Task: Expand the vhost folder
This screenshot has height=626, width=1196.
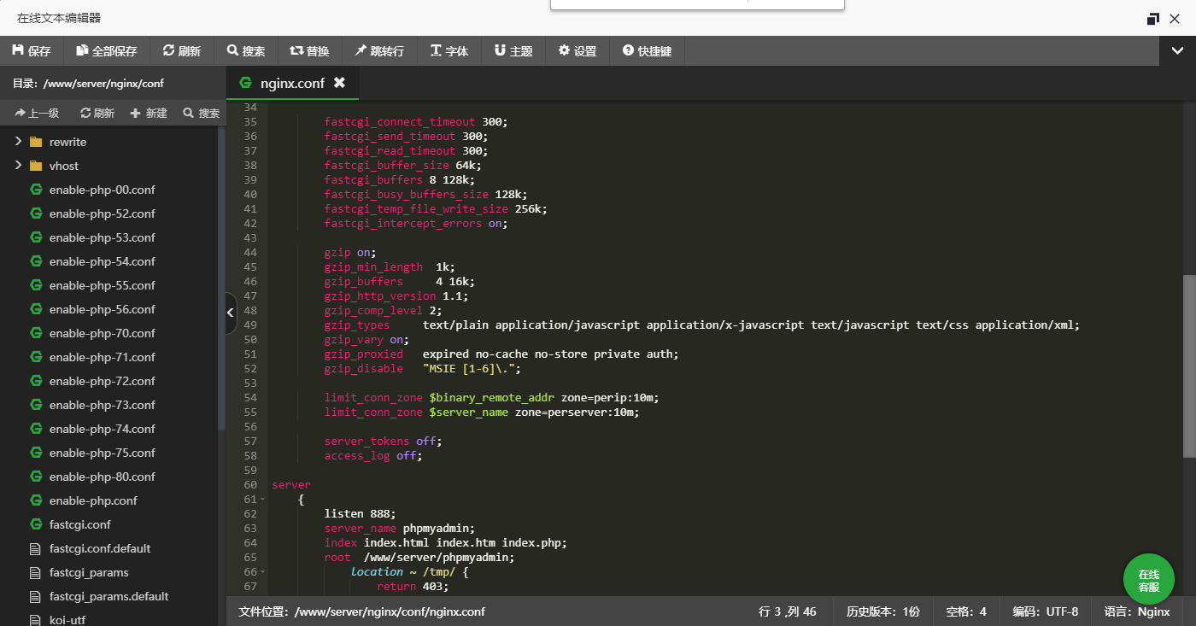Action: (18, 166)
